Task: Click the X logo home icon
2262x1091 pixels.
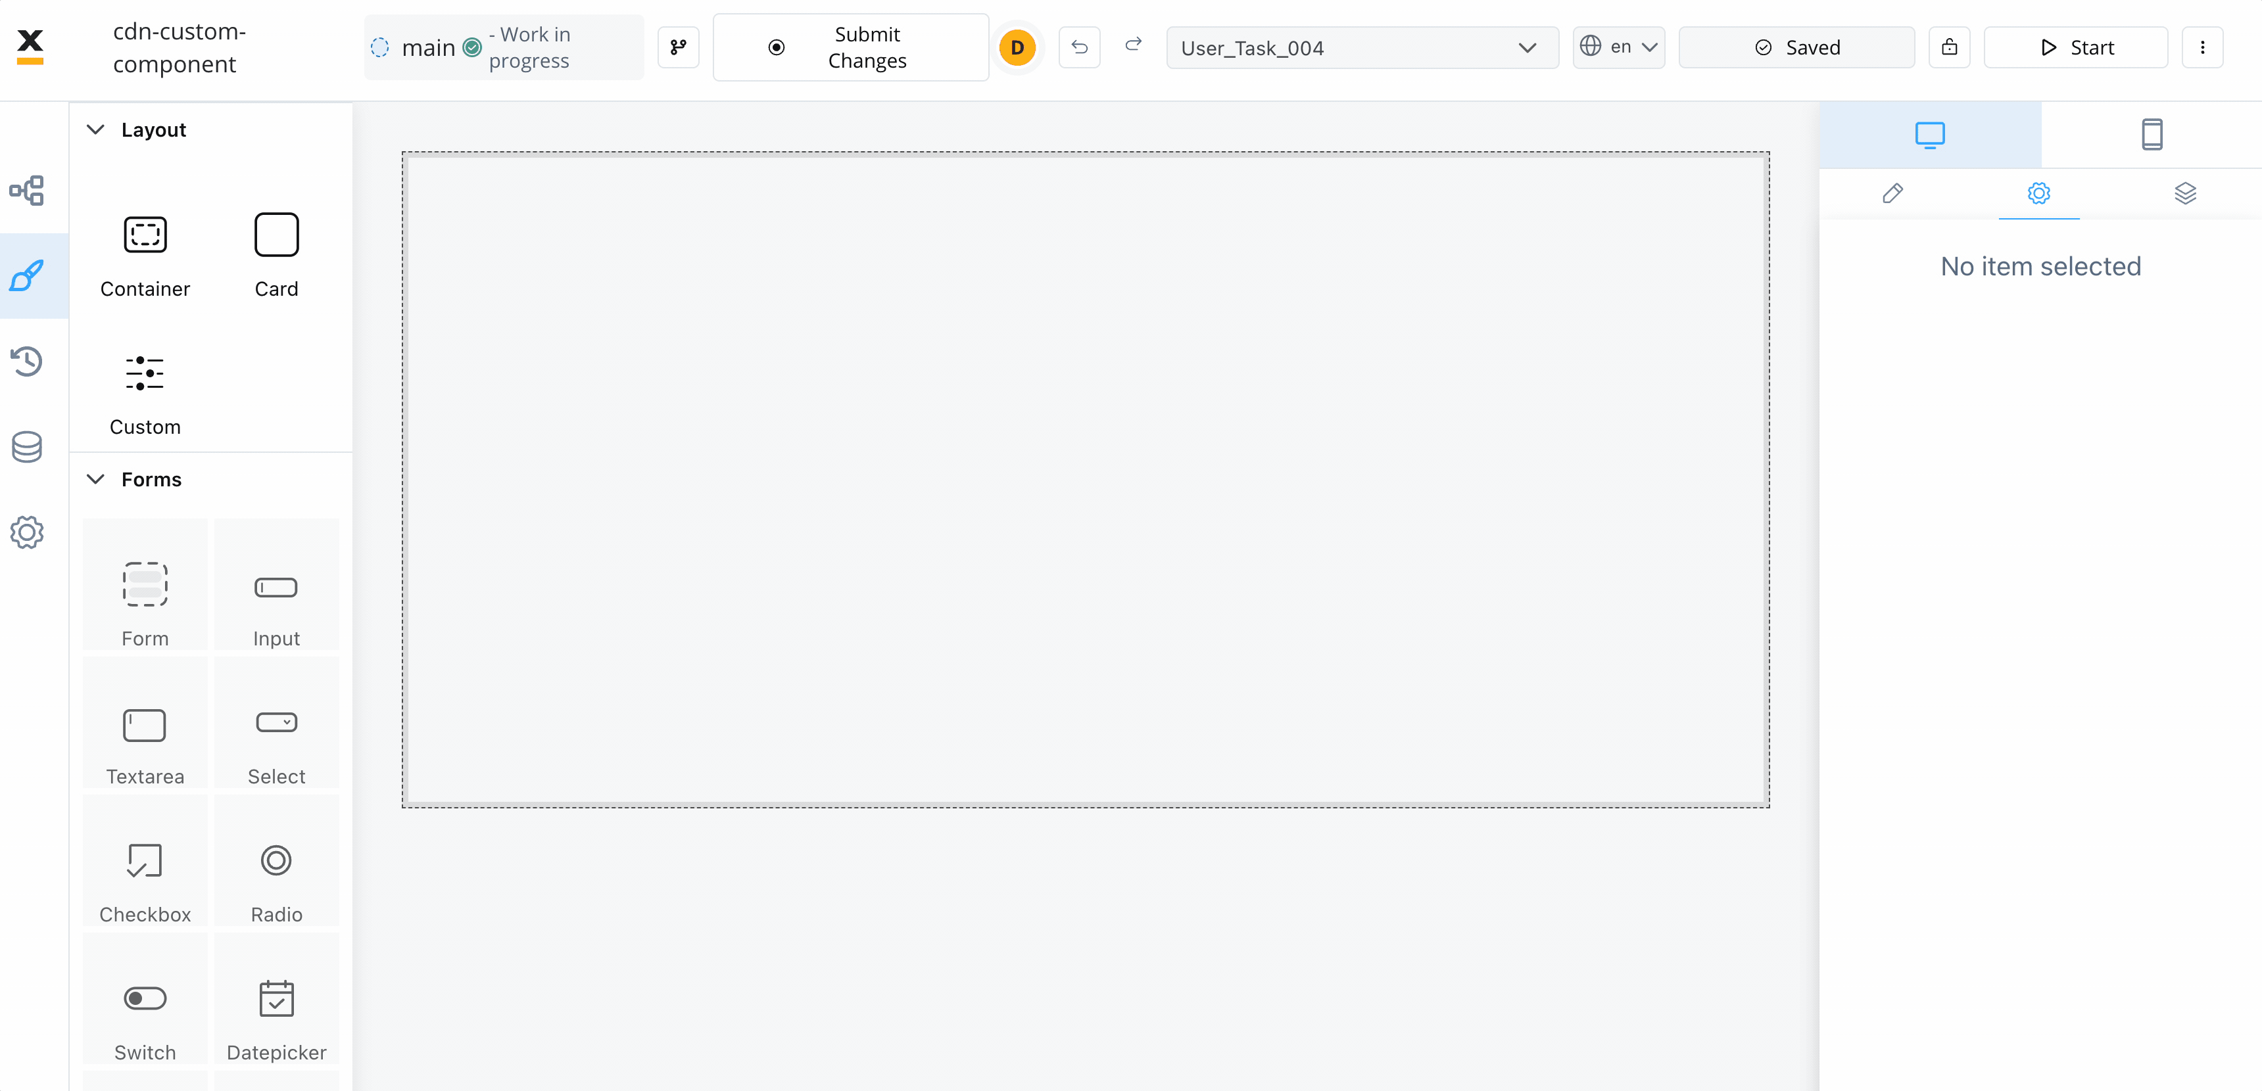Action: point(30,47)
